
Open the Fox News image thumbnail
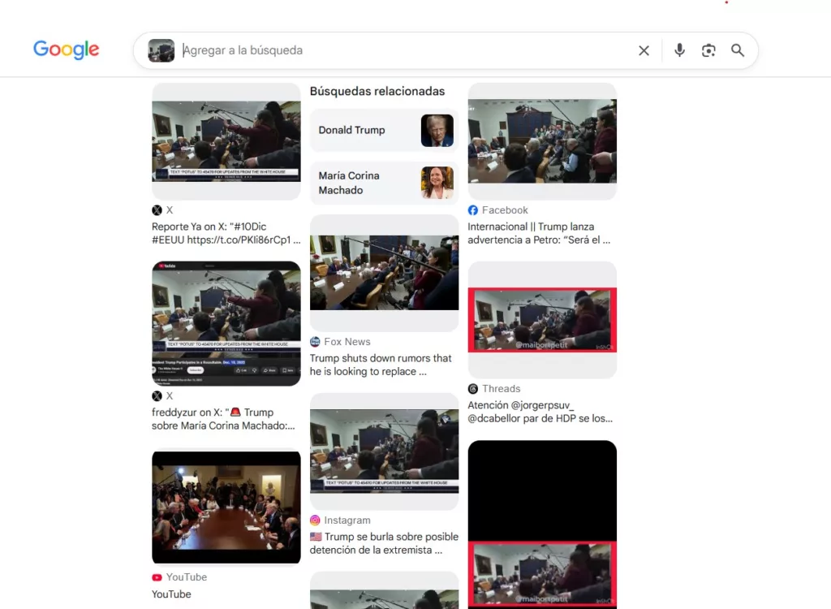pyautogui.click(x=384, y=273)
